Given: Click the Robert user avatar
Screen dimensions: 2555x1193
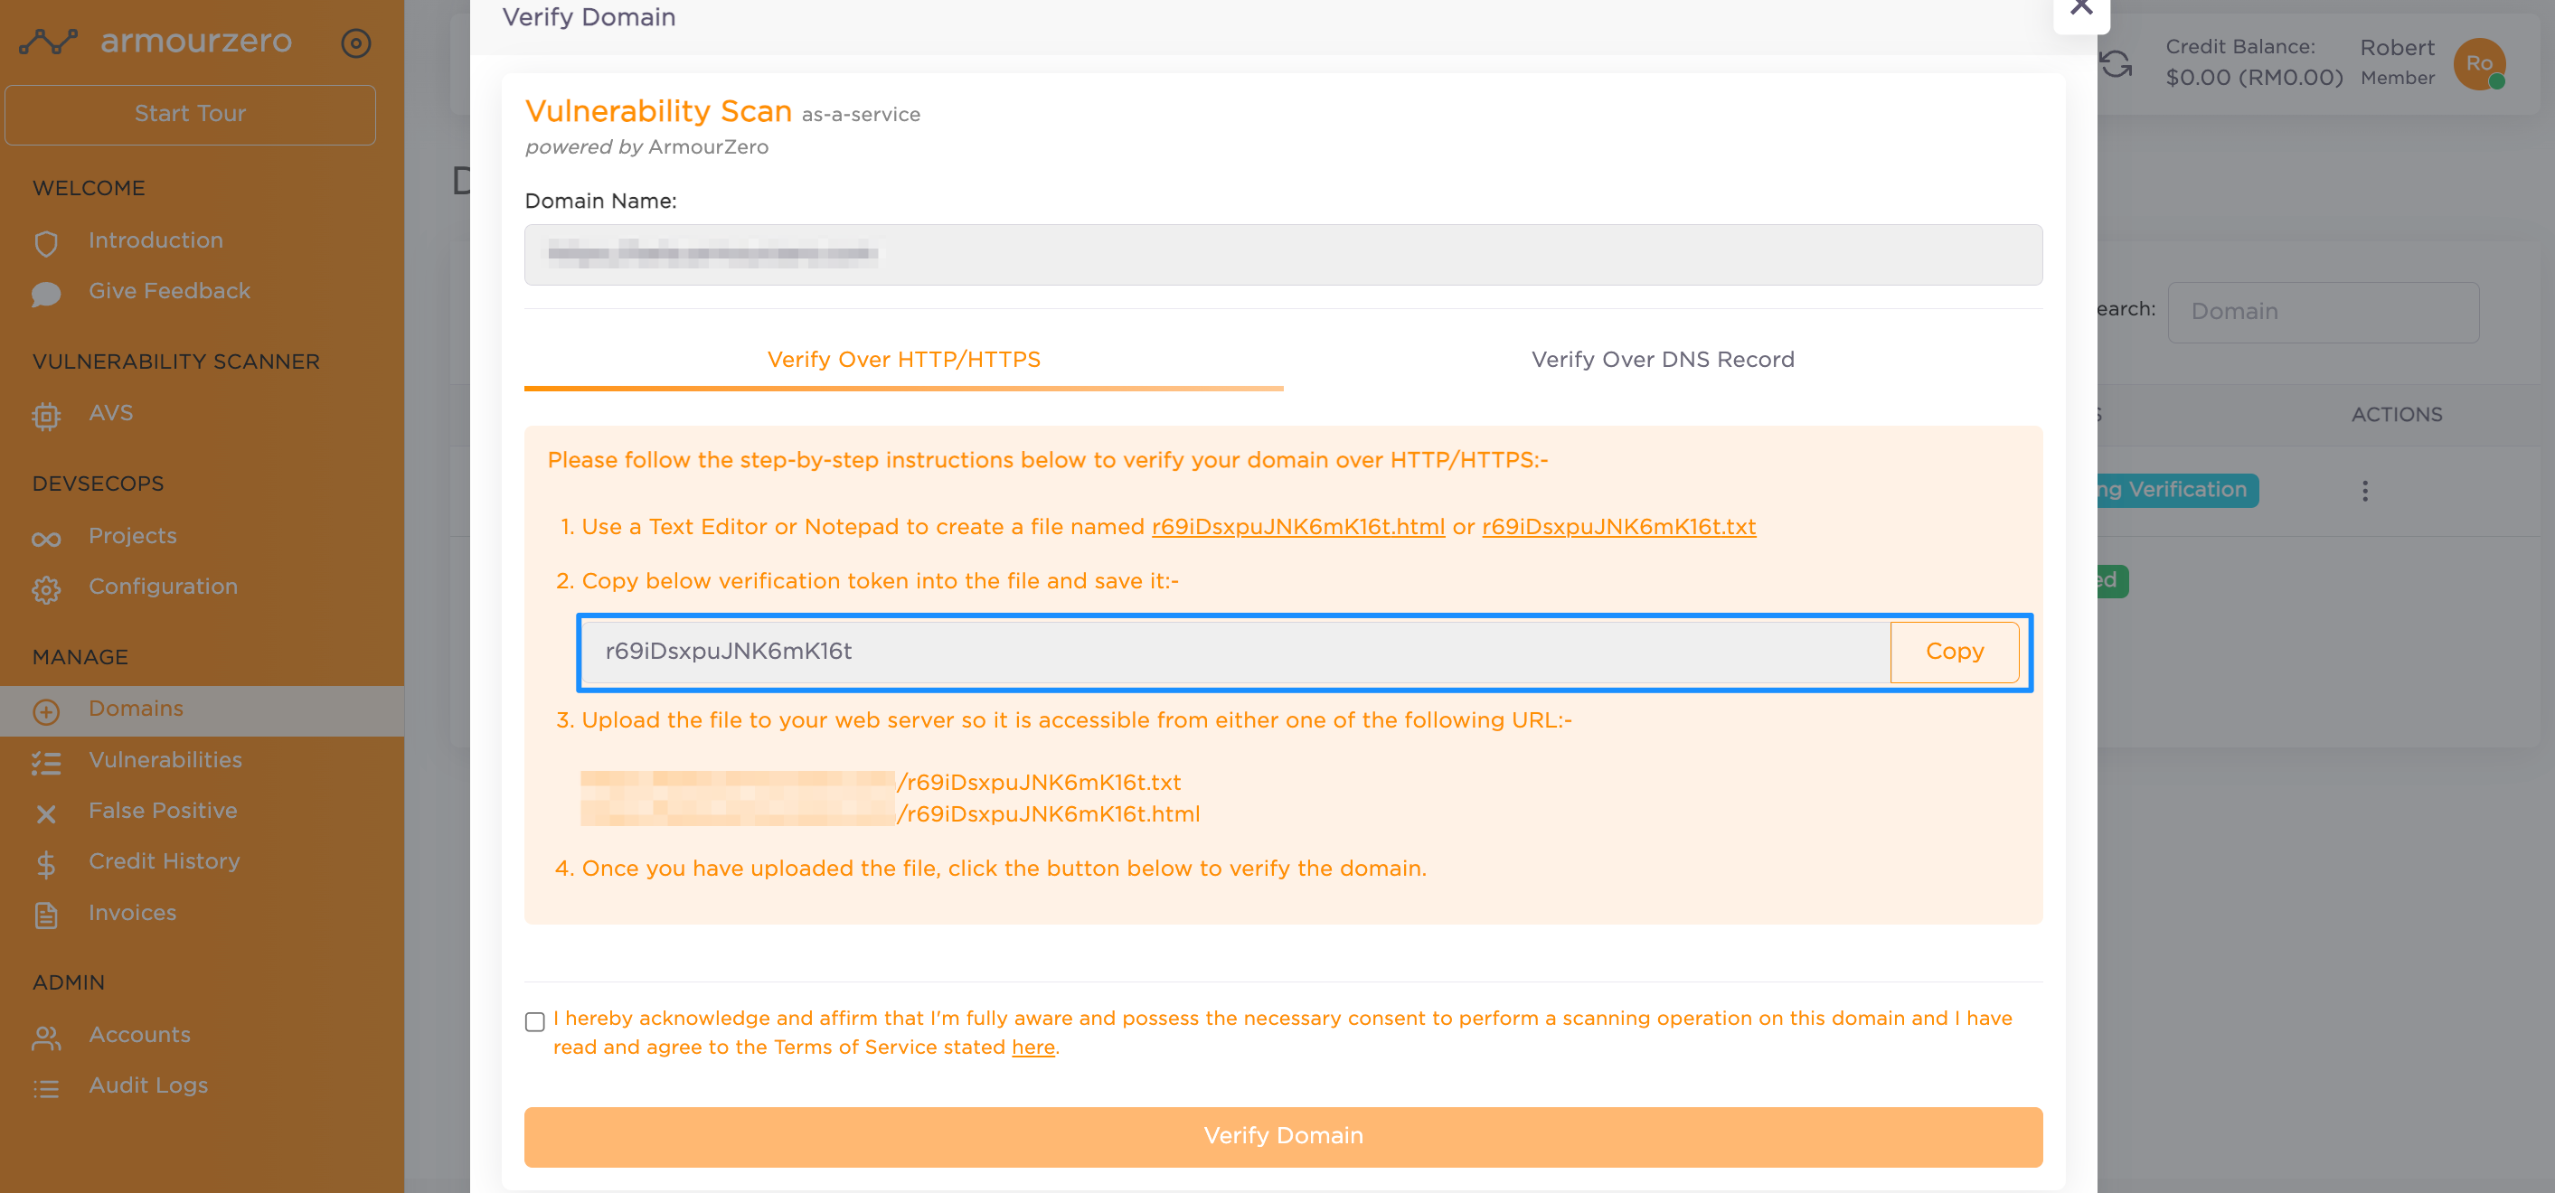Looking at the screenshot, I should point(2480,63).
